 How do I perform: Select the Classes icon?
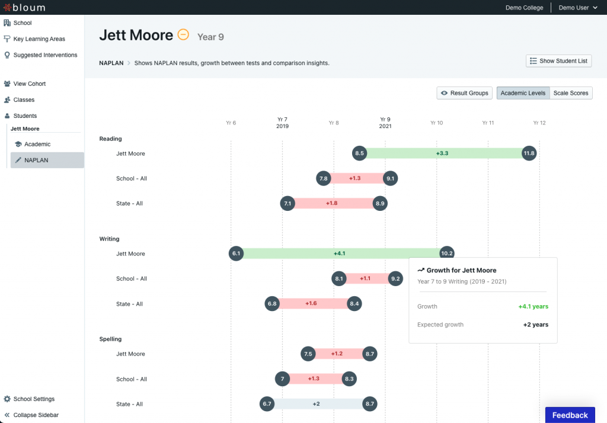click(x=7, y=99)
